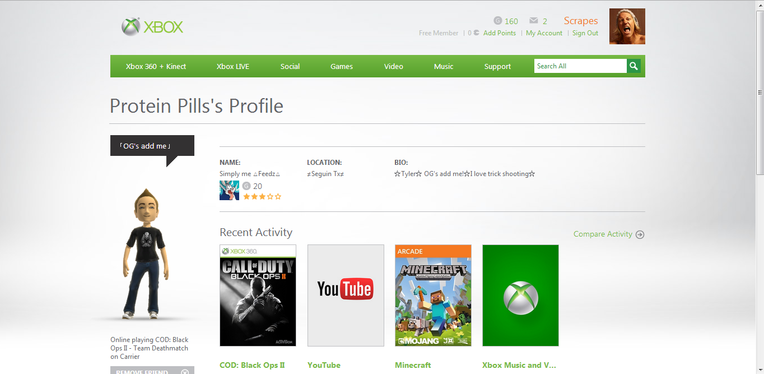Click the Online playing COD status text

(150, 348)
